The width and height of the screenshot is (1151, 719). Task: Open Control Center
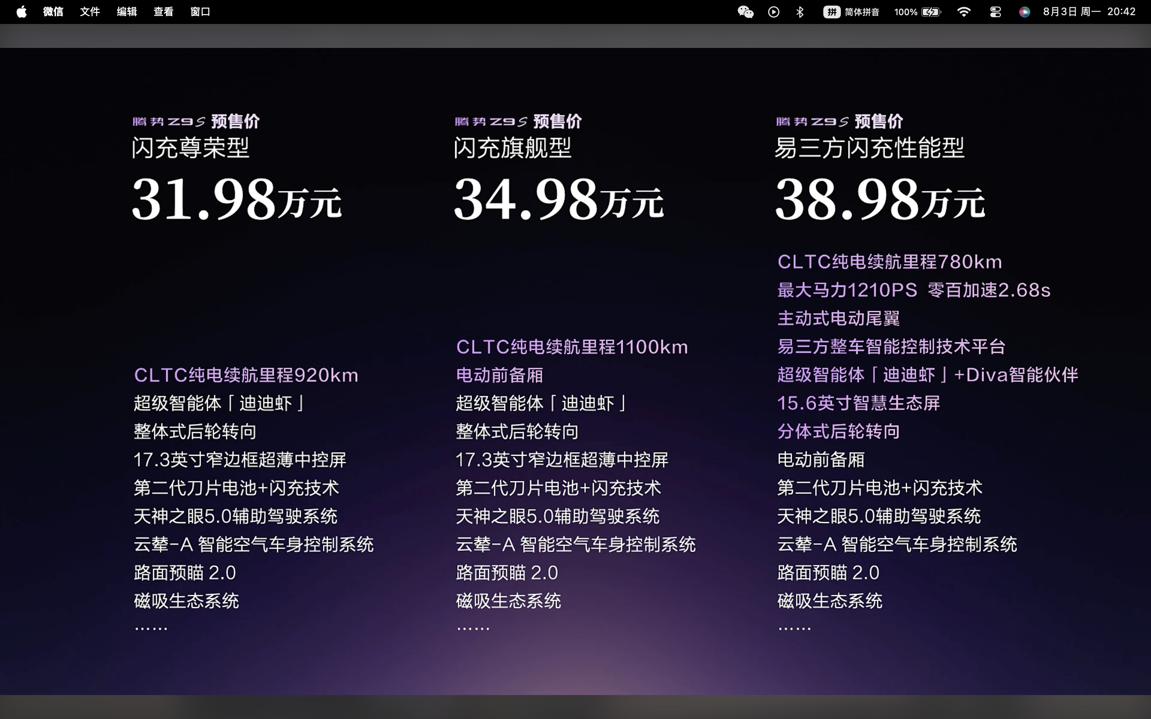(996, 12)
